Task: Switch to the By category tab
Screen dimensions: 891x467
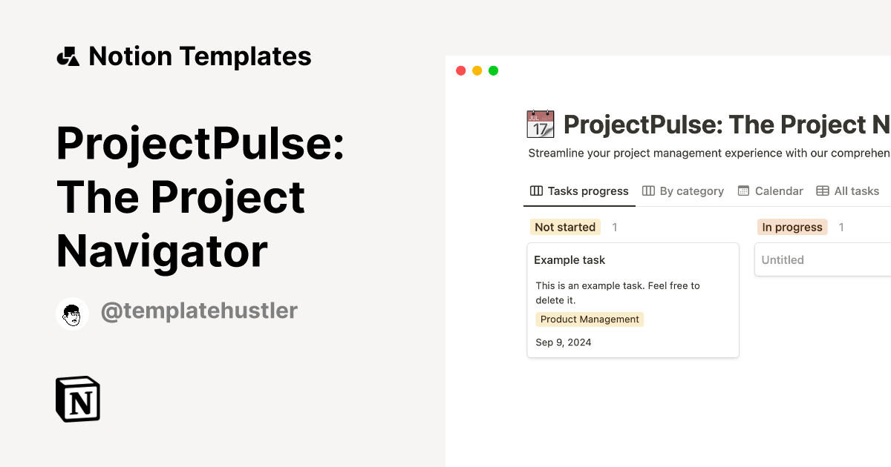Action: point(691,191)
